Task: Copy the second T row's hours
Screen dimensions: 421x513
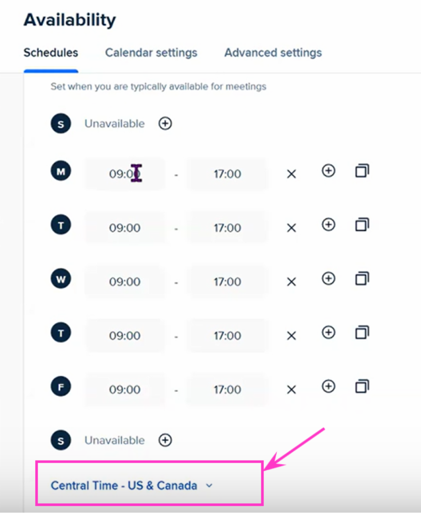Action: (x=362, y=333)
